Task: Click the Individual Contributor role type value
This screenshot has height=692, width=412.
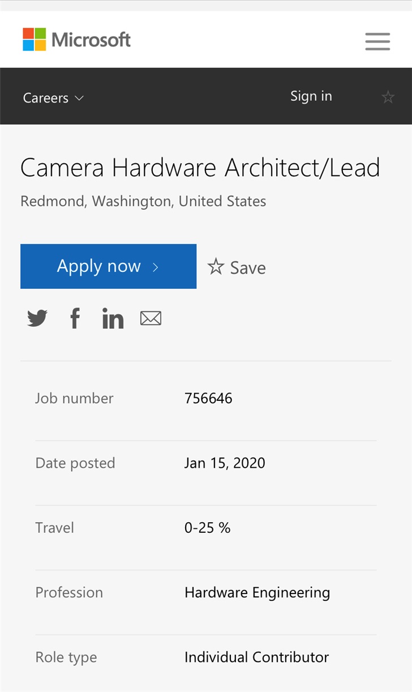Action: pyautogui.click(x=256, y=657)
